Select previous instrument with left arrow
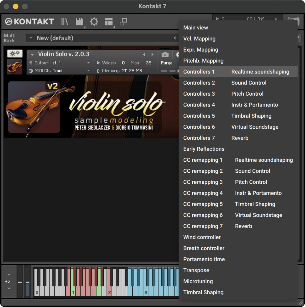Image resolution: width=305 pixels, height=307 pixels. (144, 55)
